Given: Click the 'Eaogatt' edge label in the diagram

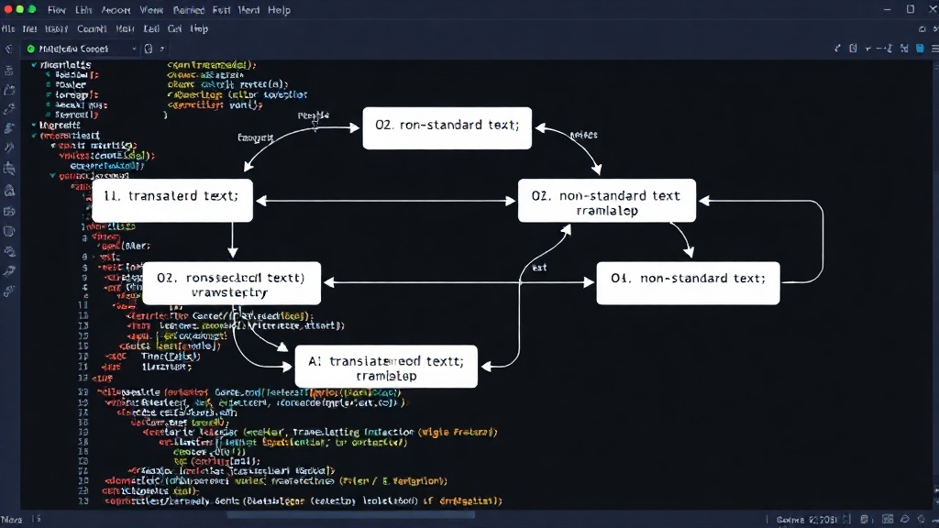Looking at the screenshot, I should [256, 137].
